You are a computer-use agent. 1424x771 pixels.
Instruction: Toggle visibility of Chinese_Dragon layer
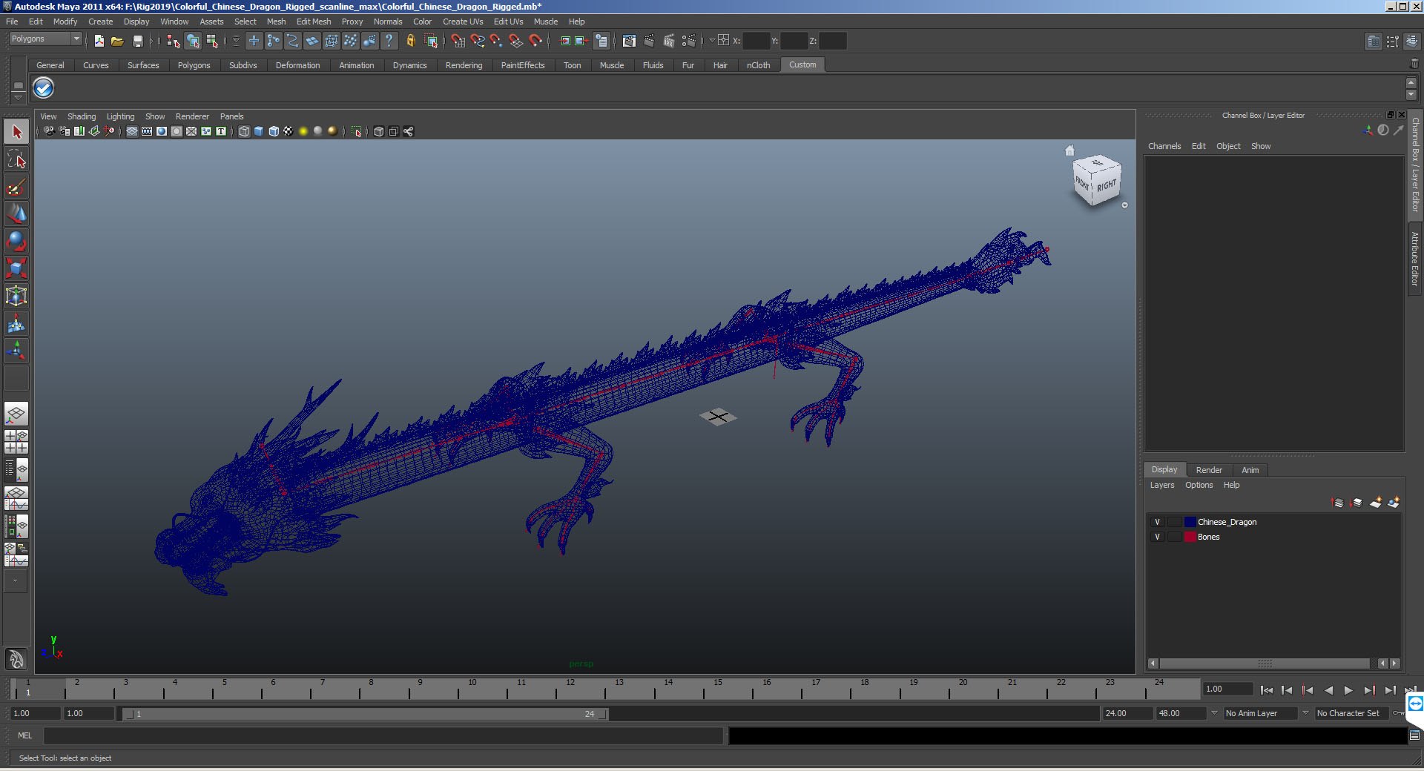[x=1157, y=522]
